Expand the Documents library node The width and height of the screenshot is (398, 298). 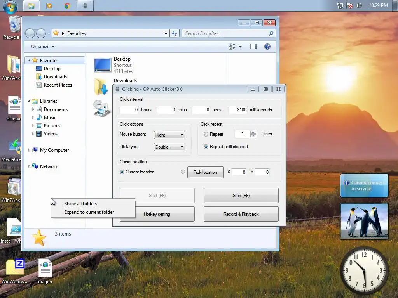(33, 109)
